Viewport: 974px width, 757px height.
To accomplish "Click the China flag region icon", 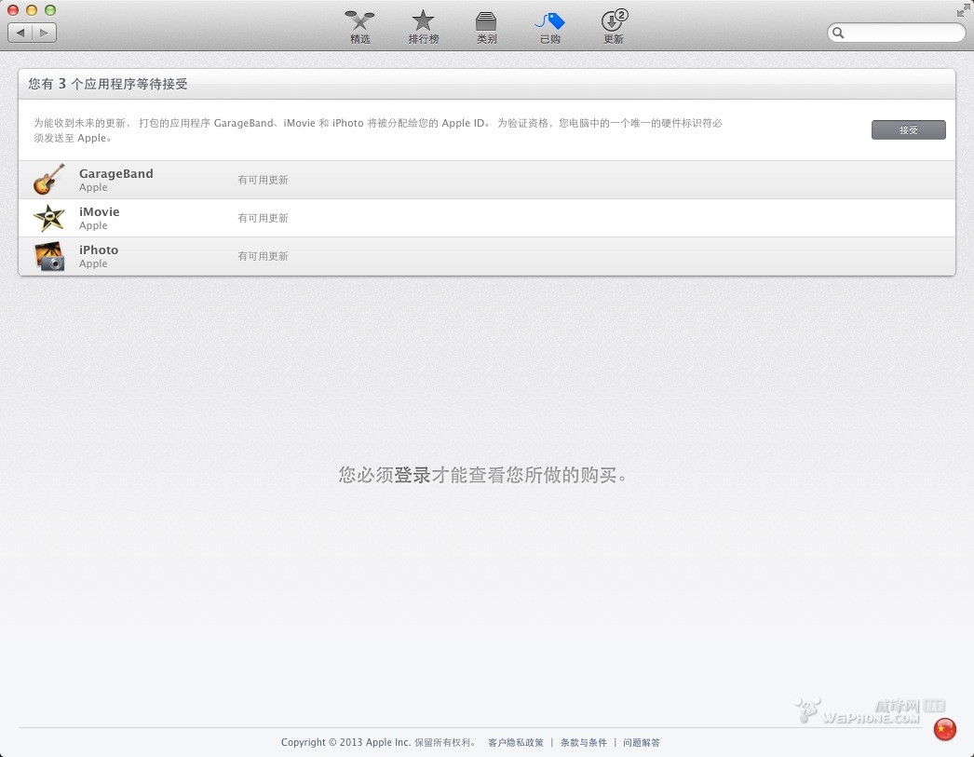I will pyautogui.click(x=945, y=728).
